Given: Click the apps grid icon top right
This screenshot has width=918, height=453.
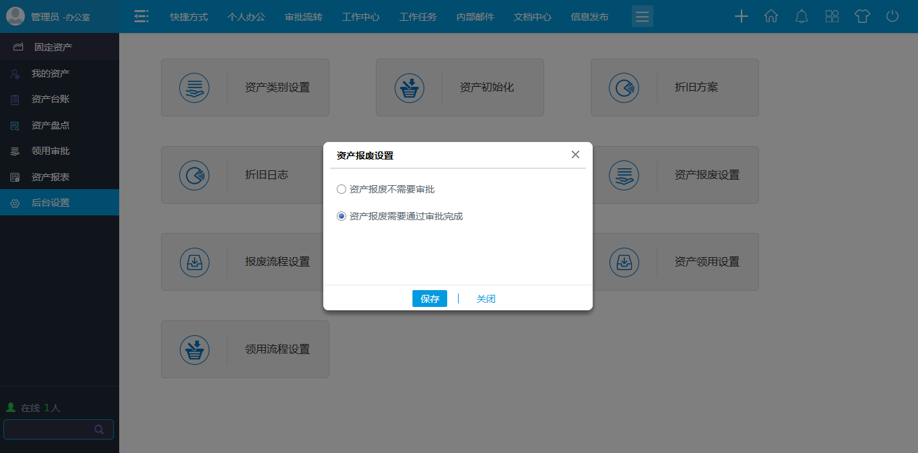Looking at the screenshot, I should click(x=832, y=16).
